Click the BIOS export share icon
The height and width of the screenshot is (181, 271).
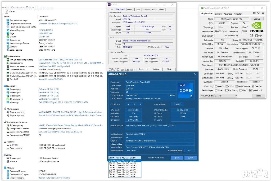pos(251,36)
